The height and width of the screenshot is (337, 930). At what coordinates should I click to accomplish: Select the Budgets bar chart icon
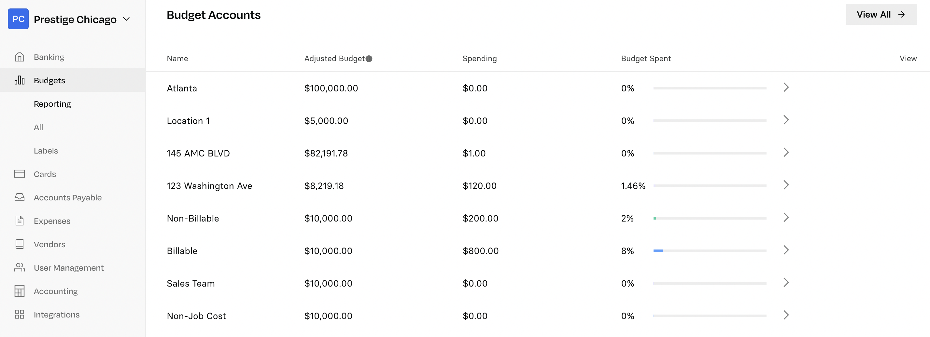20,80
